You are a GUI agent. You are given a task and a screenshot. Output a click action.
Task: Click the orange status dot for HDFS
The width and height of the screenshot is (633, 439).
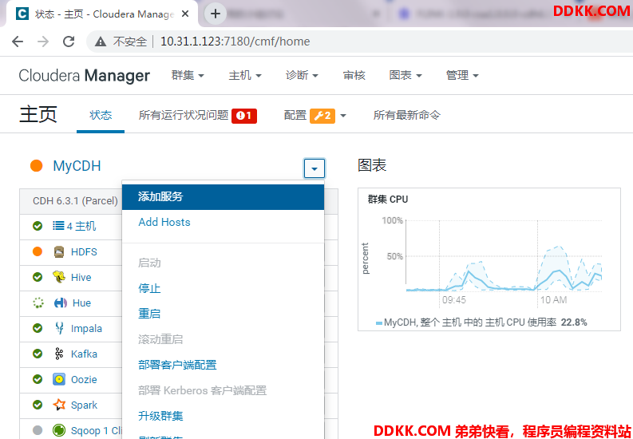[38, 251]
